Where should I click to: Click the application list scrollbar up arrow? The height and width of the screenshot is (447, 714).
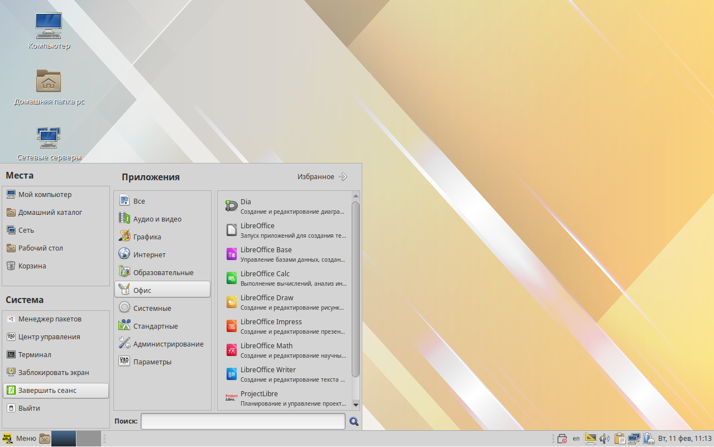(x=356, y=196)
